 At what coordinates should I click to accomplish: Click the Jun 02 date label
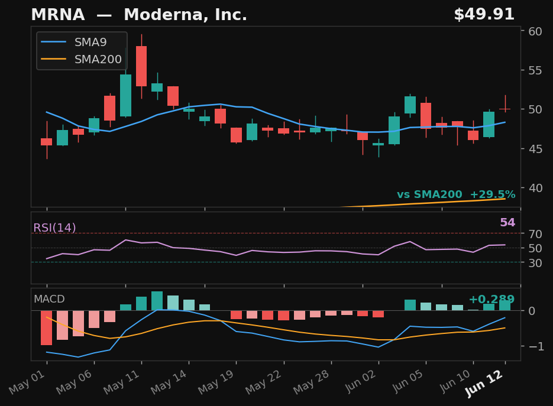pyautogui.click(x=360, y=381)
